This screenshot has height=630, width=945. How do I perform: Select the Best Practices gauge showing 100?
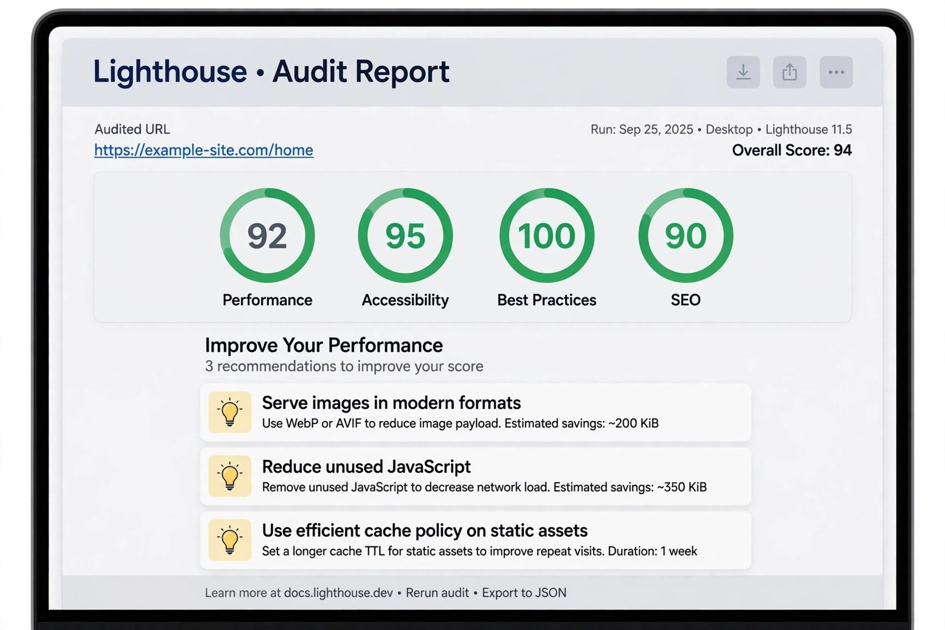[x=547, y=236]
